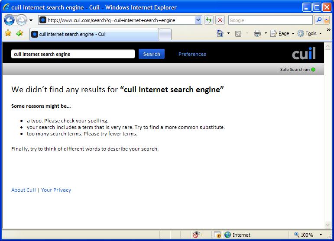
Task: Click the Internet Explorer title bar icon
Action: [x=6, y=7]
